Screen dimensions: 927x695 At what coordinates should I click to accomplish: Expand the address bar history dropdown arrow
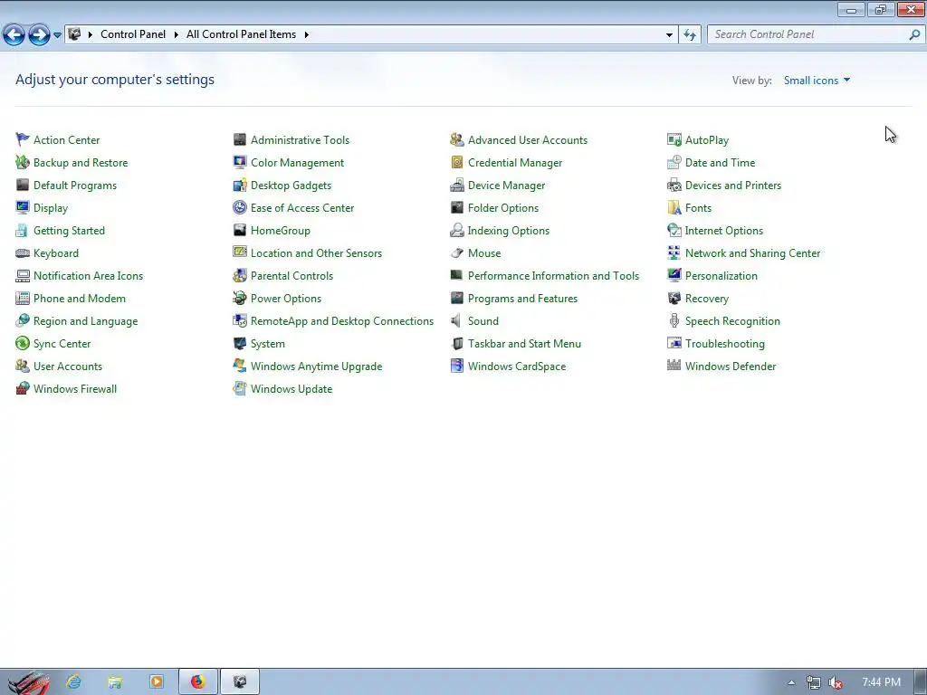coord(669,34)
